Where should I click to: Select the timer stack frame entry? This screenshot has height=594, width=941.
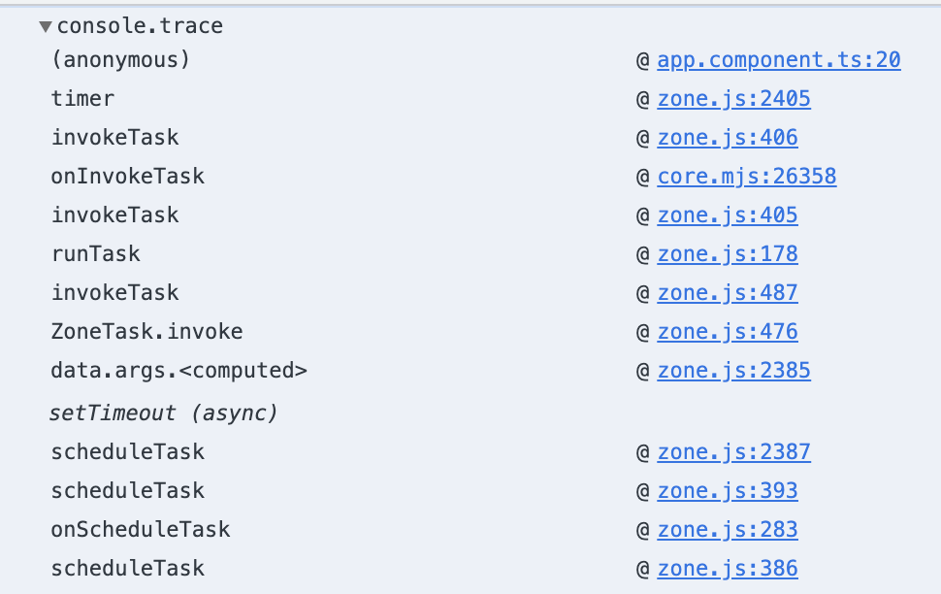coord(82,98)
